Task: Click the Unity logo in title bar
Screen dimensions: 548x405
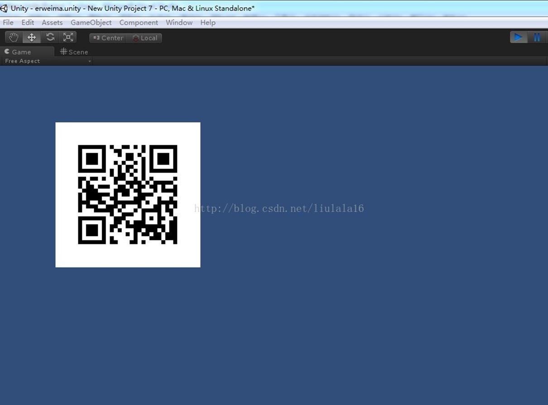Action: tap(4, 8)
